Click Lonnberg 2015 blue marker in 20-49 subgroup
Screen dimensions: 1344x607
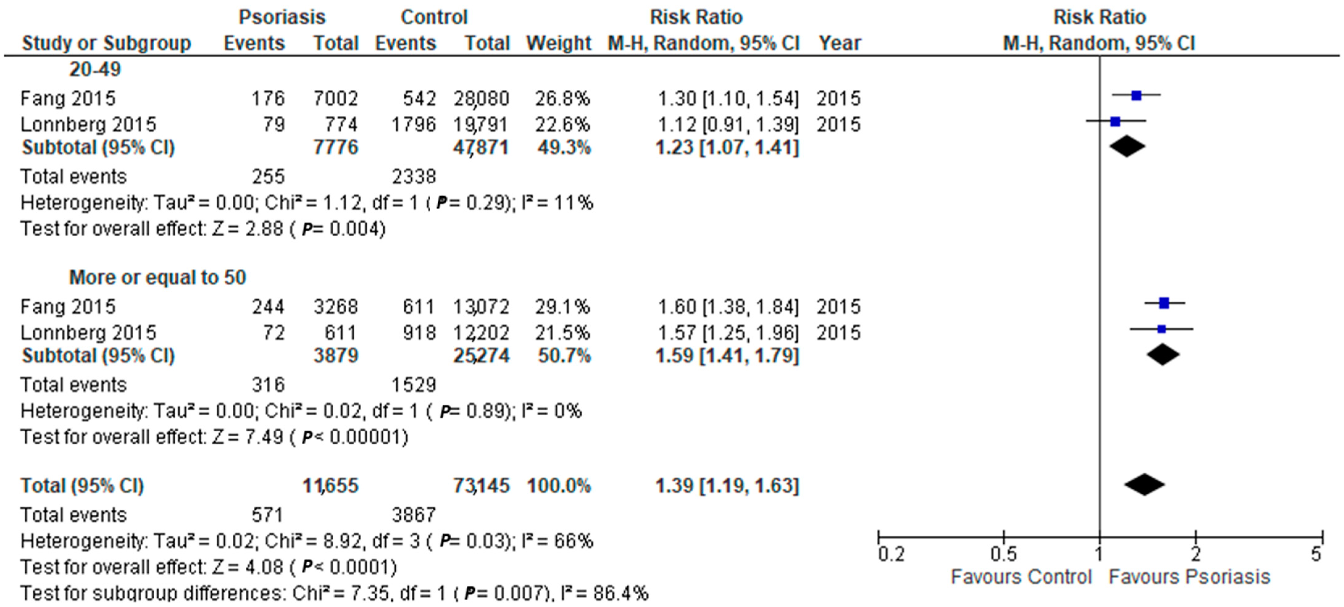tap(1115, 122)
